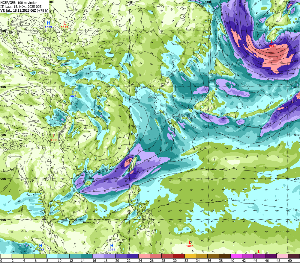Click the bright magenta 40–42 legend swatch
Viewport: 300px width, 263px height.
pos(236,256)
